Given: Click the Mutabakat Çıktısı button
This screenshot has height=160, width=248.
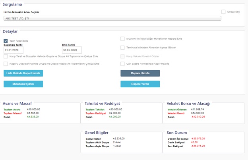Looking at the screenshot, I should (x=23, y=84).
